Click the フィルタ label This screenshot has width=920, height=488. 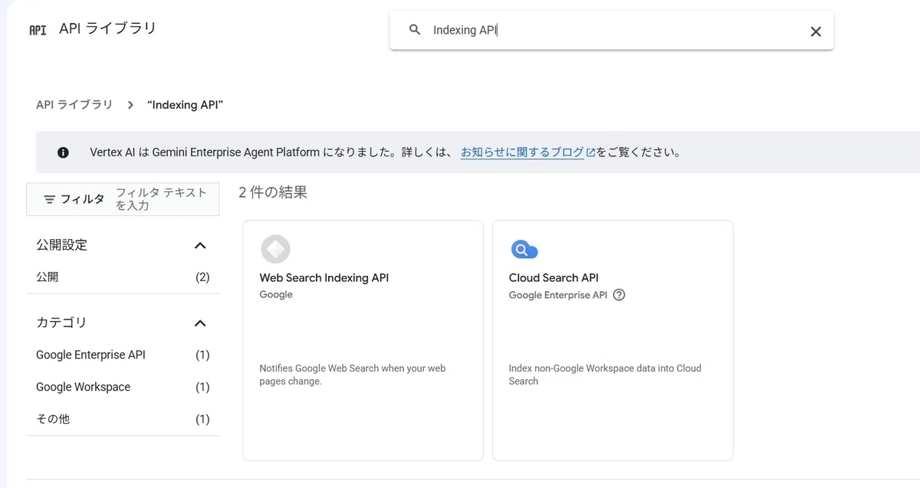click(83, 199)
